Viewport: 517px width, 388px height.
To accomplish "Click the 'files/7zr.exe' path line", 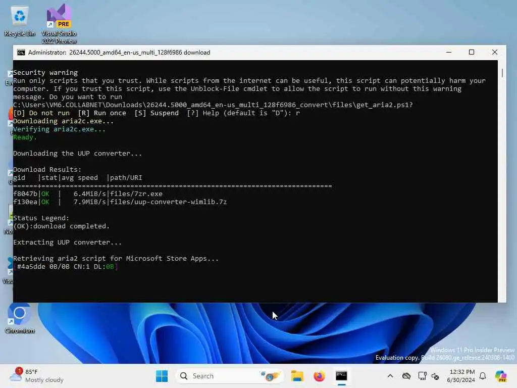I will (x=136, y=193).
